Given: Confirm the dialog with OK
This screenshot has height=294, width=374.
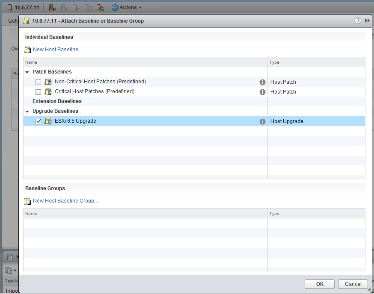Looking at the screenshot, I should tap(320, 284).
